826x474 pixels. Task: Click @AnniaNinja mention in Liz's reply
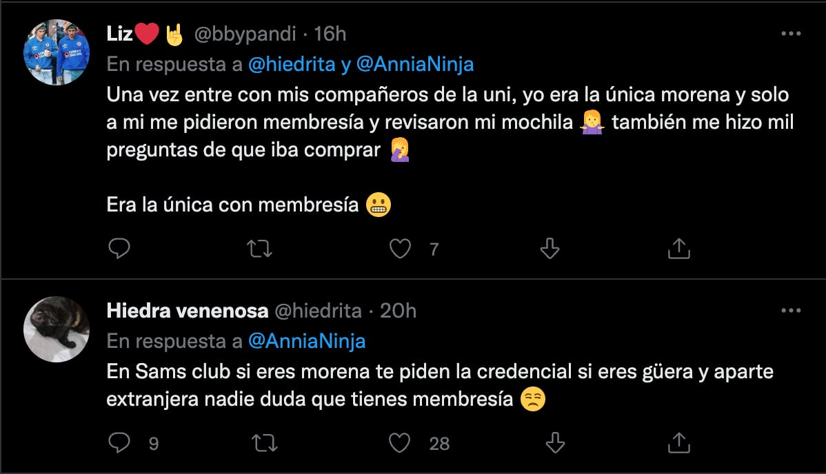(x=415, y=64)
